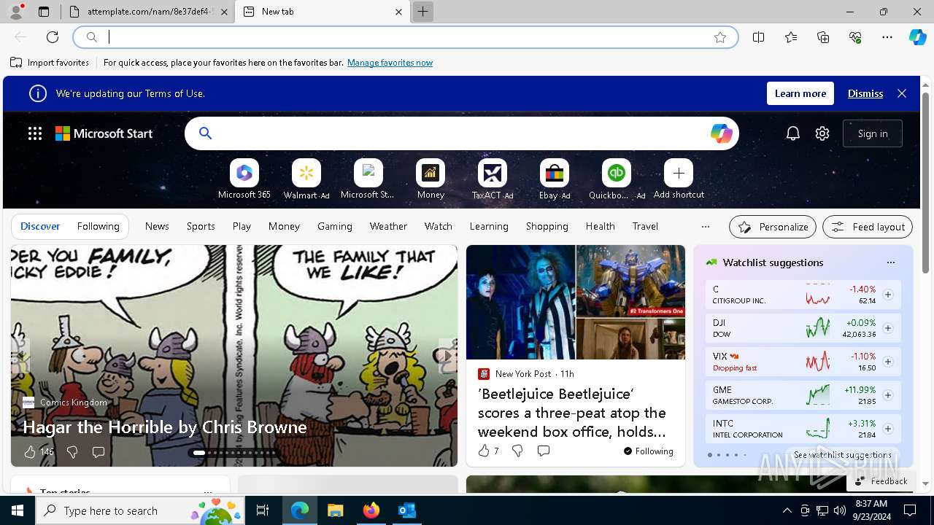Click the Sign in button
This screenshot has height=525, width=934.
tap(873, 133)
